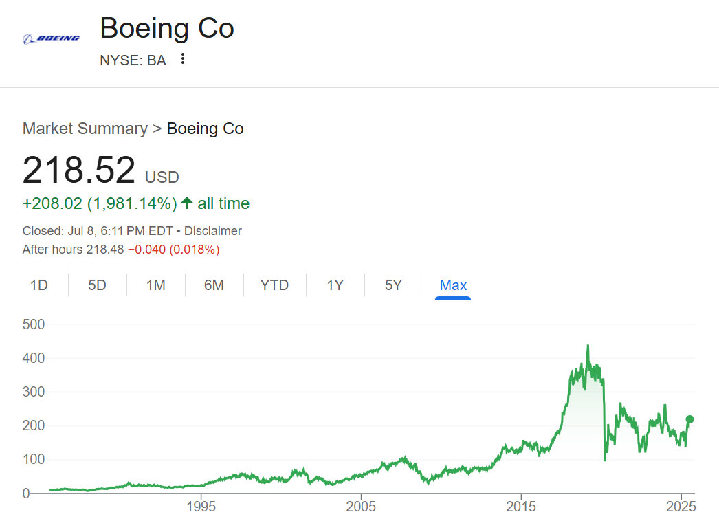Open the Market Summary breadcrumb link
The height and width of the screenshot is (532, 719).
(x=85, y=129)
